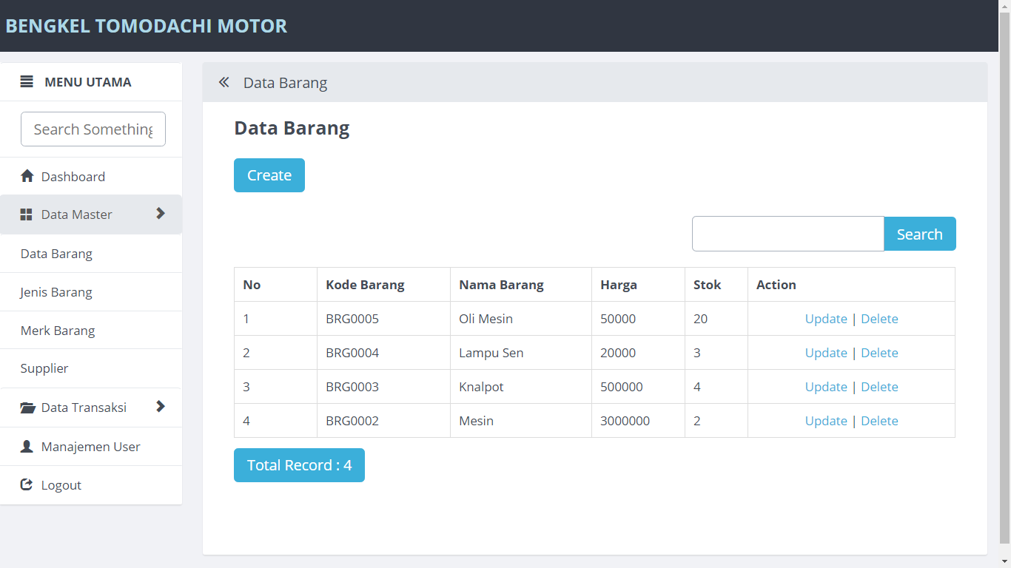1011x568 pixels.
Task: Focus the sidebar Search Something field
Action: 93,129
